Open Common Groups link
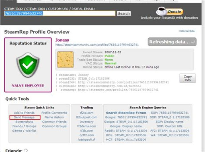Screen dimensions: 205x152 pos(54,126)
